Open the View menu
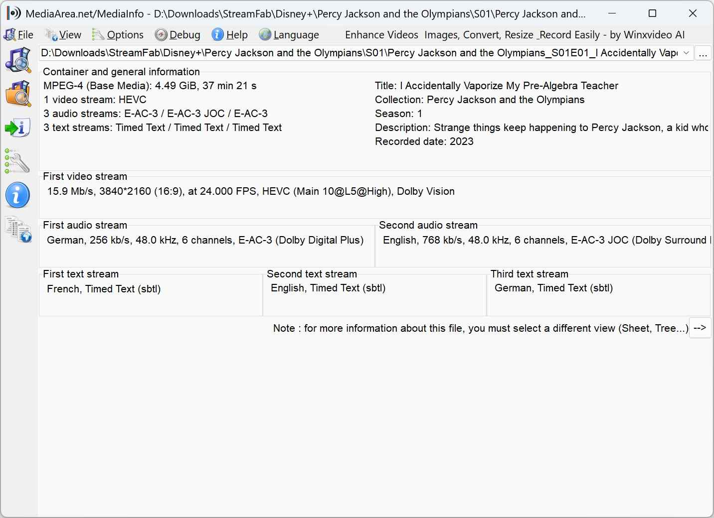 coord(63,35)
